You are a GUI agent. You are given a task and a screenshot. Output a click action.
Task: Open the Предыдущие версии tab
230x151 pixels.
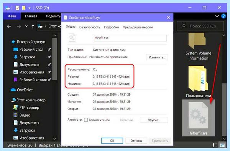click(138, 27)
